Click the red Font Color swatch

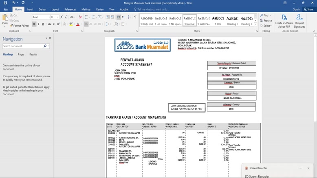(x=78, y=24)
